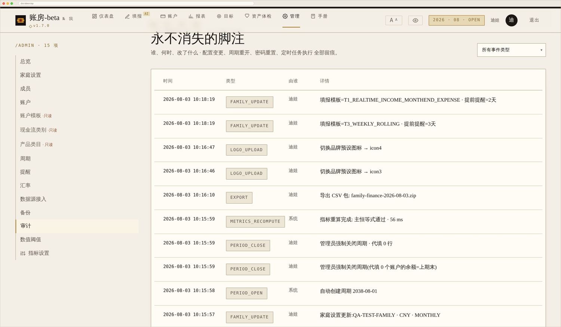This screenshot has height=327, width=561.
Task: Click the 由谁 column header
Action: click(293, 81)
